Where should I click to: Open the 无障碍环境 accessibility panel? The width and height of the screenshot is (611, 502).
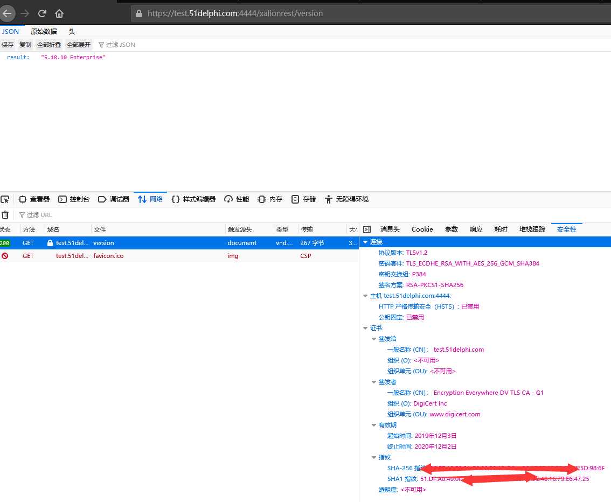click(x=347, y=199)
